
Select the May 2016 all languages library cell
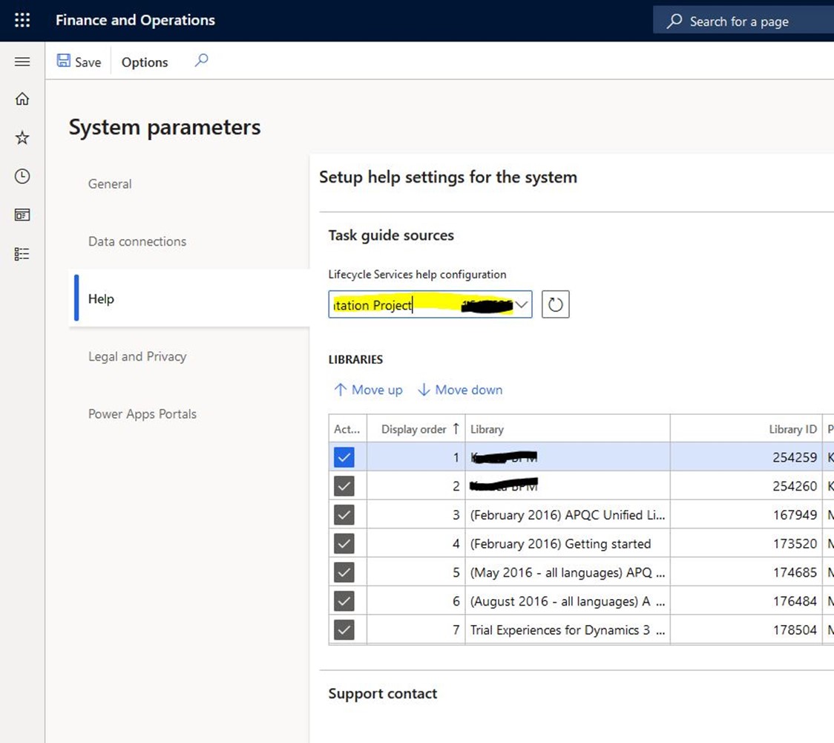click(x=568, y=572)
